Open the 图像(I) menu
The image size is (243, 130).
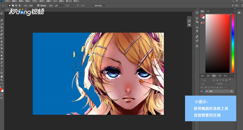click(x=21, y=1)
